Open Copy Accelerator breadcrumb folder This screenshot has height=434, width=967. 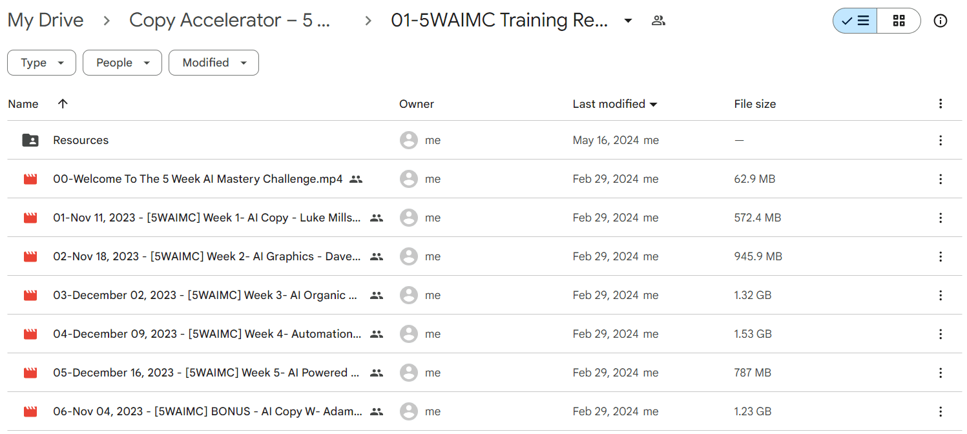[230, 21]
